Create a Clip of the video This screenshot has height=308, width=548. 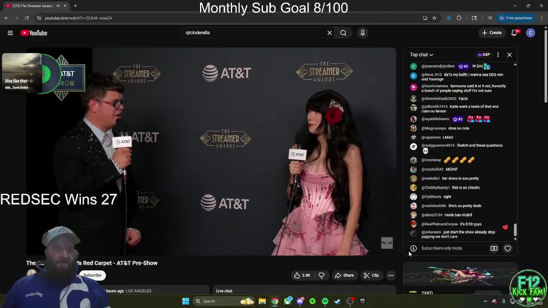(x=371, y=275)
